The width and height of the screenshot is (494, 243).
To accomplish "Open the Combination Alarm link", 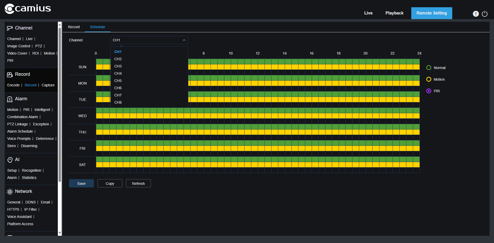I will (23, 117).
